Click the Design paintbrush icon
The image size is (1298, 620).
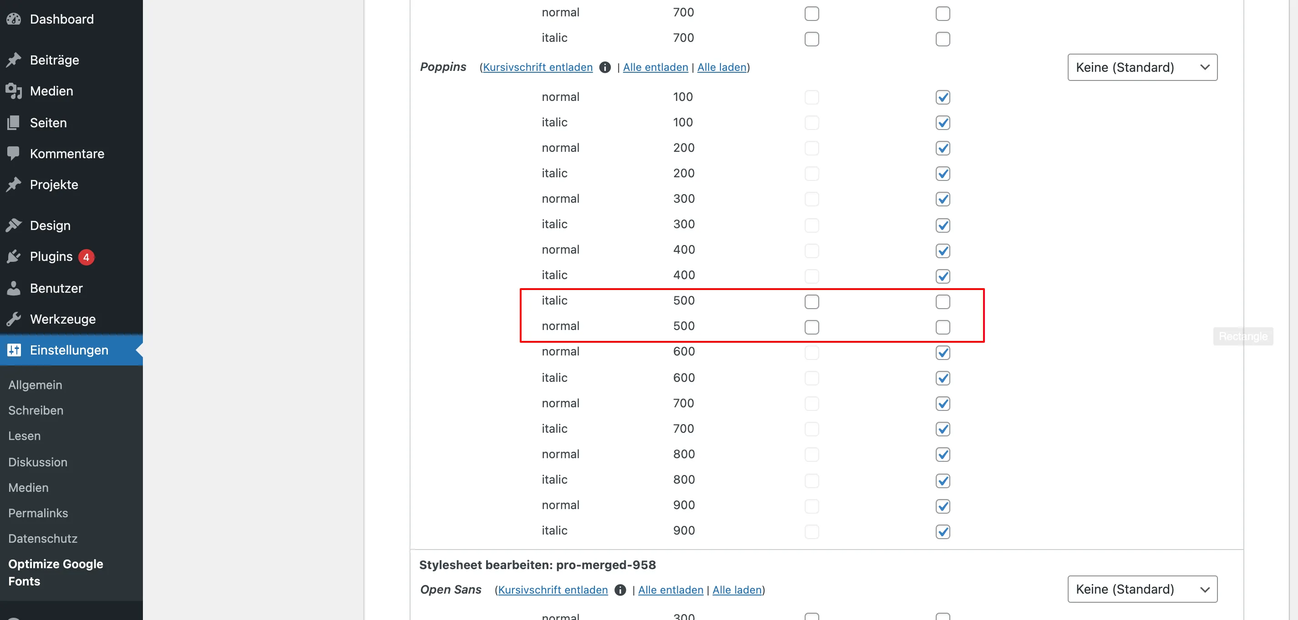coord(14,225)
